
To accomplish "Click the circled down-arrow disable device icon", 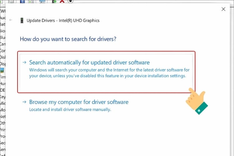I will click(x=71, y=1).
